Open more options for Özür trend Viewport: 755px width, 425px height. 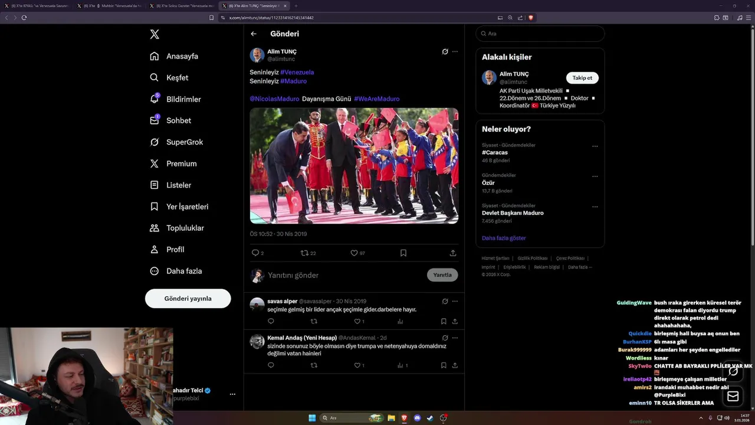tap(595, 176)
